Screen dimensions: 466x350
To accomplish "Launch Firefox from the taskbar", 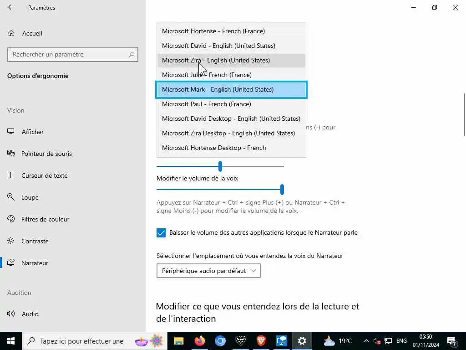I will [199, 341].
